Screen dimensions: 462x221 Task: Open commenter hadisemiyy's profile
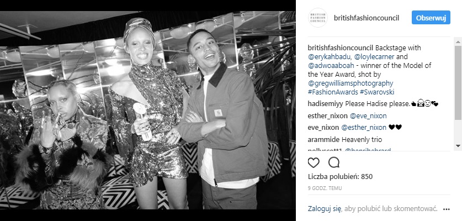tap(326, 104)
